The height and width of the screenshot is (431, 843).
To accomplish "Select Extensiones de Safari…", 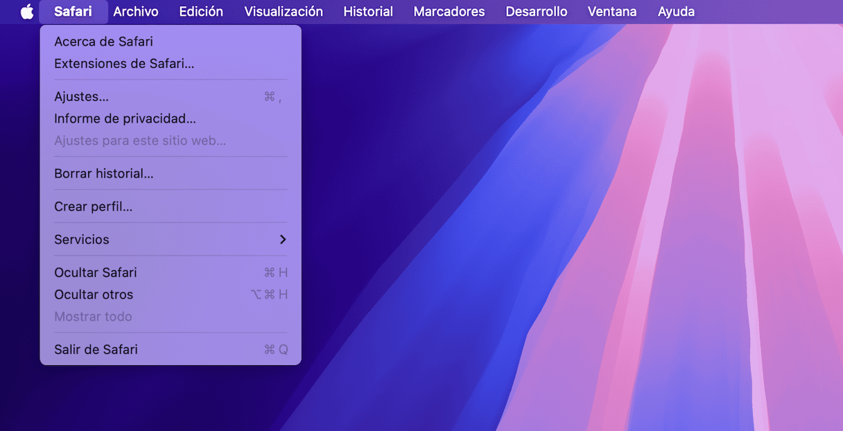I will pos(171,64).
